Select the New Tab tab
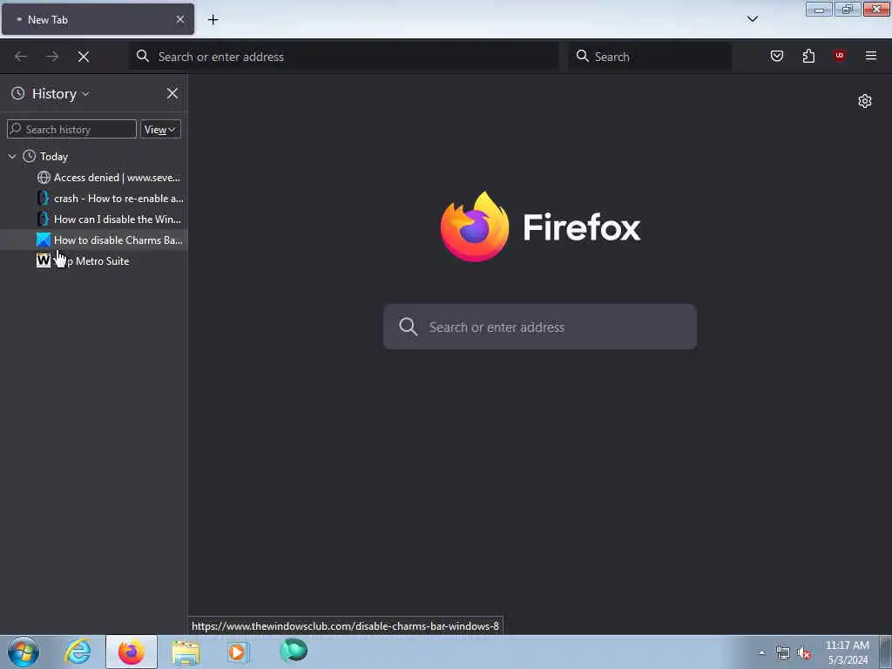 coord(98,19)
